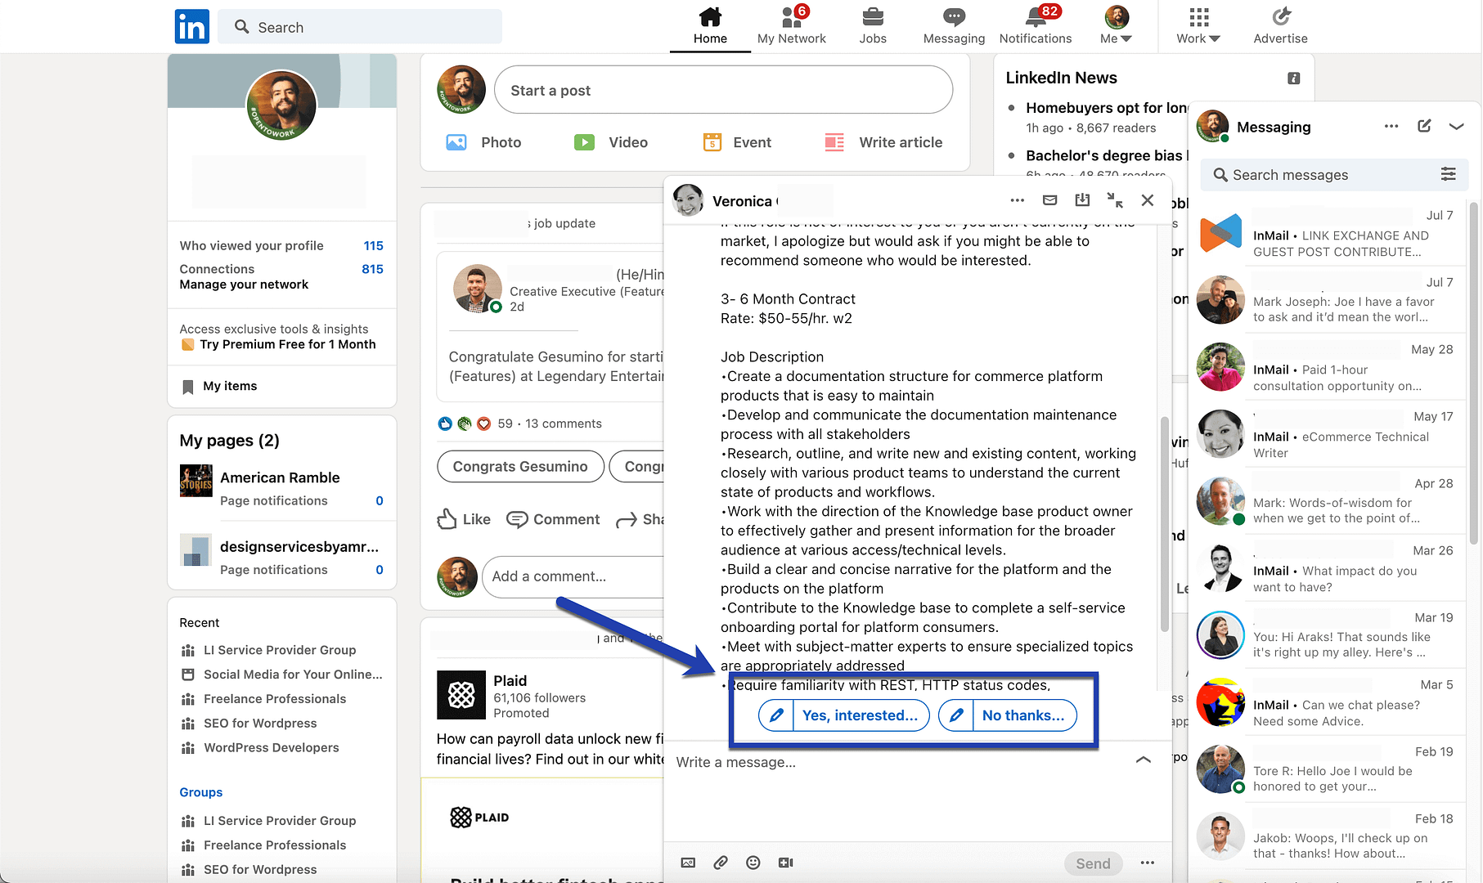
Task: Expand the Me dropdown menu
Action: [x=1117, y=26]
